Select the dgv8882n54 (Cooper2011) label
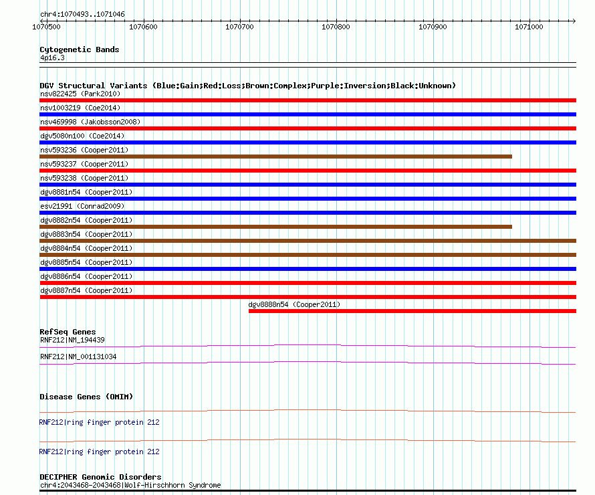This screenshot has width=595, height=495. [x=86, y=220]
